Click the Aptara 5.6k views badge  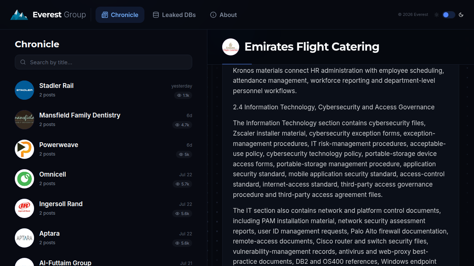182,243
